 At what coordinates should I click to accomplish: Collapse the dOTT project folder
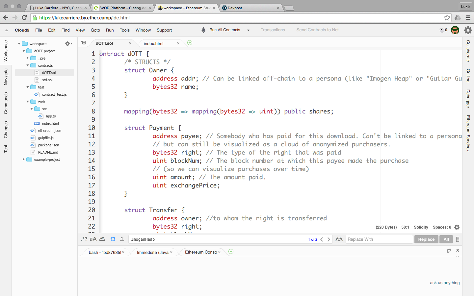(24, 51)
